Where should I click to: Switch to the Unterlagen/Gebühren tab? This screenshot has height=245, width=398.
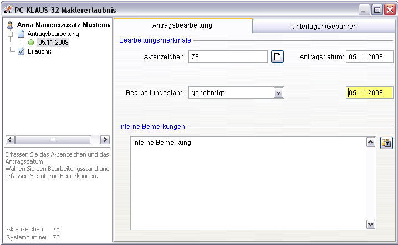tap(323, 26)
